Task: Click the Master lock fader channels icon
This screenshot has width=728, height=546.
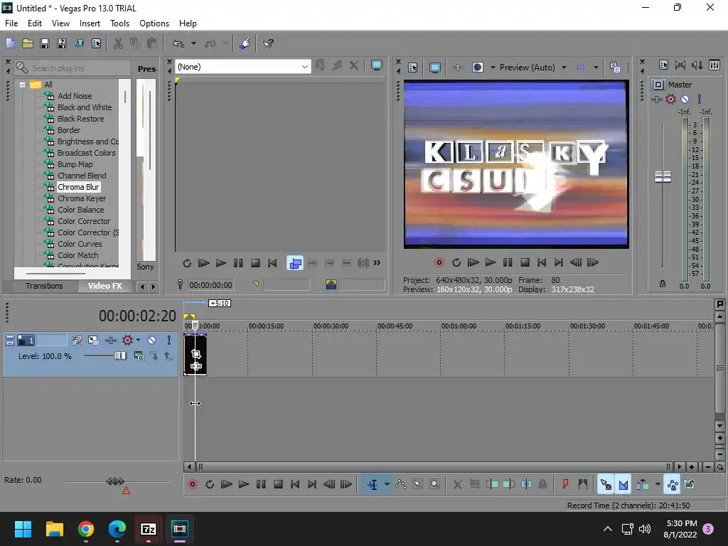Action: click(663, 284)
